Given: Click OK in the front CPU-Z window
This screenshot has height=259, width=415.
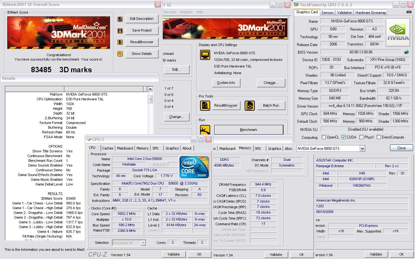Looking at the screenshot, I should [199, 254].
